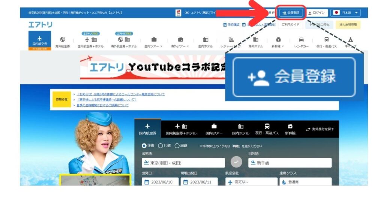Open 海外ホテル in top navigation

click(256, 42)
